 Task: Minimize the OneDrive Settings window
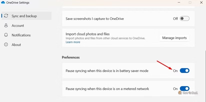[x=178, y=2]
